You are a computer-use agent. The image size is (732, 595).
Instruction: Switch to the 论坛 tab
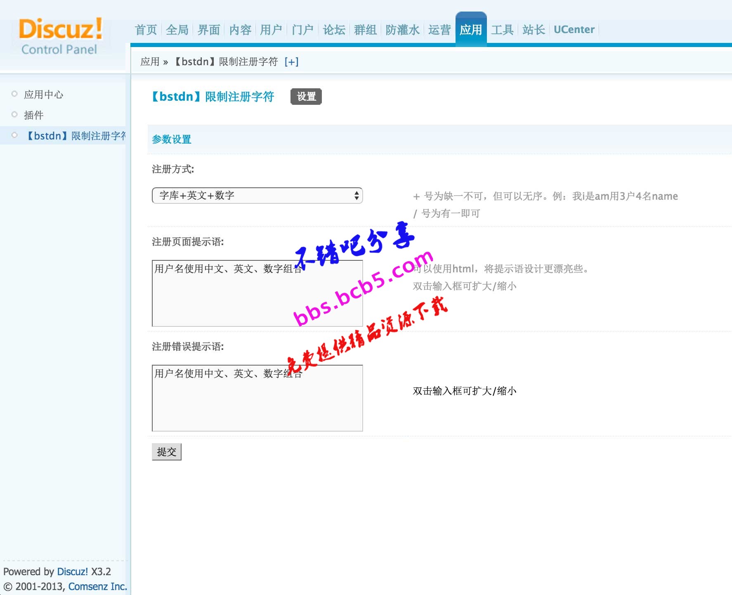click(334, 30)
